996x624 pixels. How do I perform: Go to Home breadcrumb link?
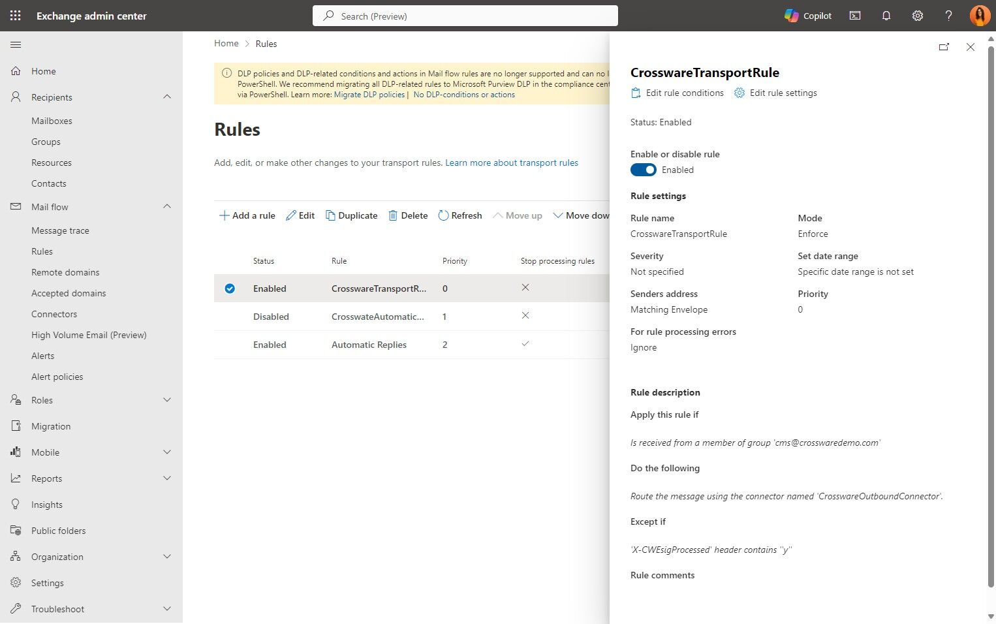pos(226,44)
